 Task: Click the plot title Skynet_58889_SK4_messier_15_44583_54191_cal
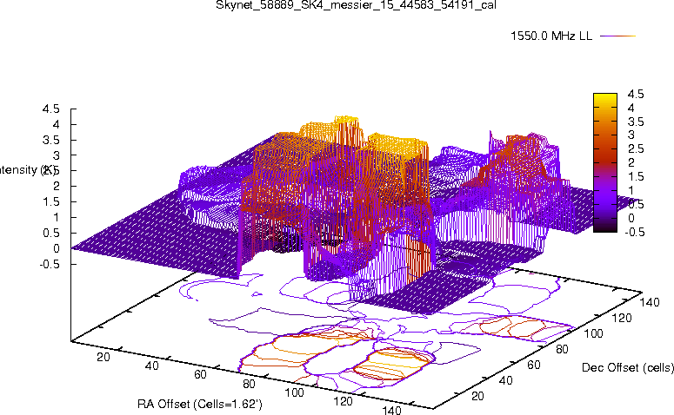[356, 5]
